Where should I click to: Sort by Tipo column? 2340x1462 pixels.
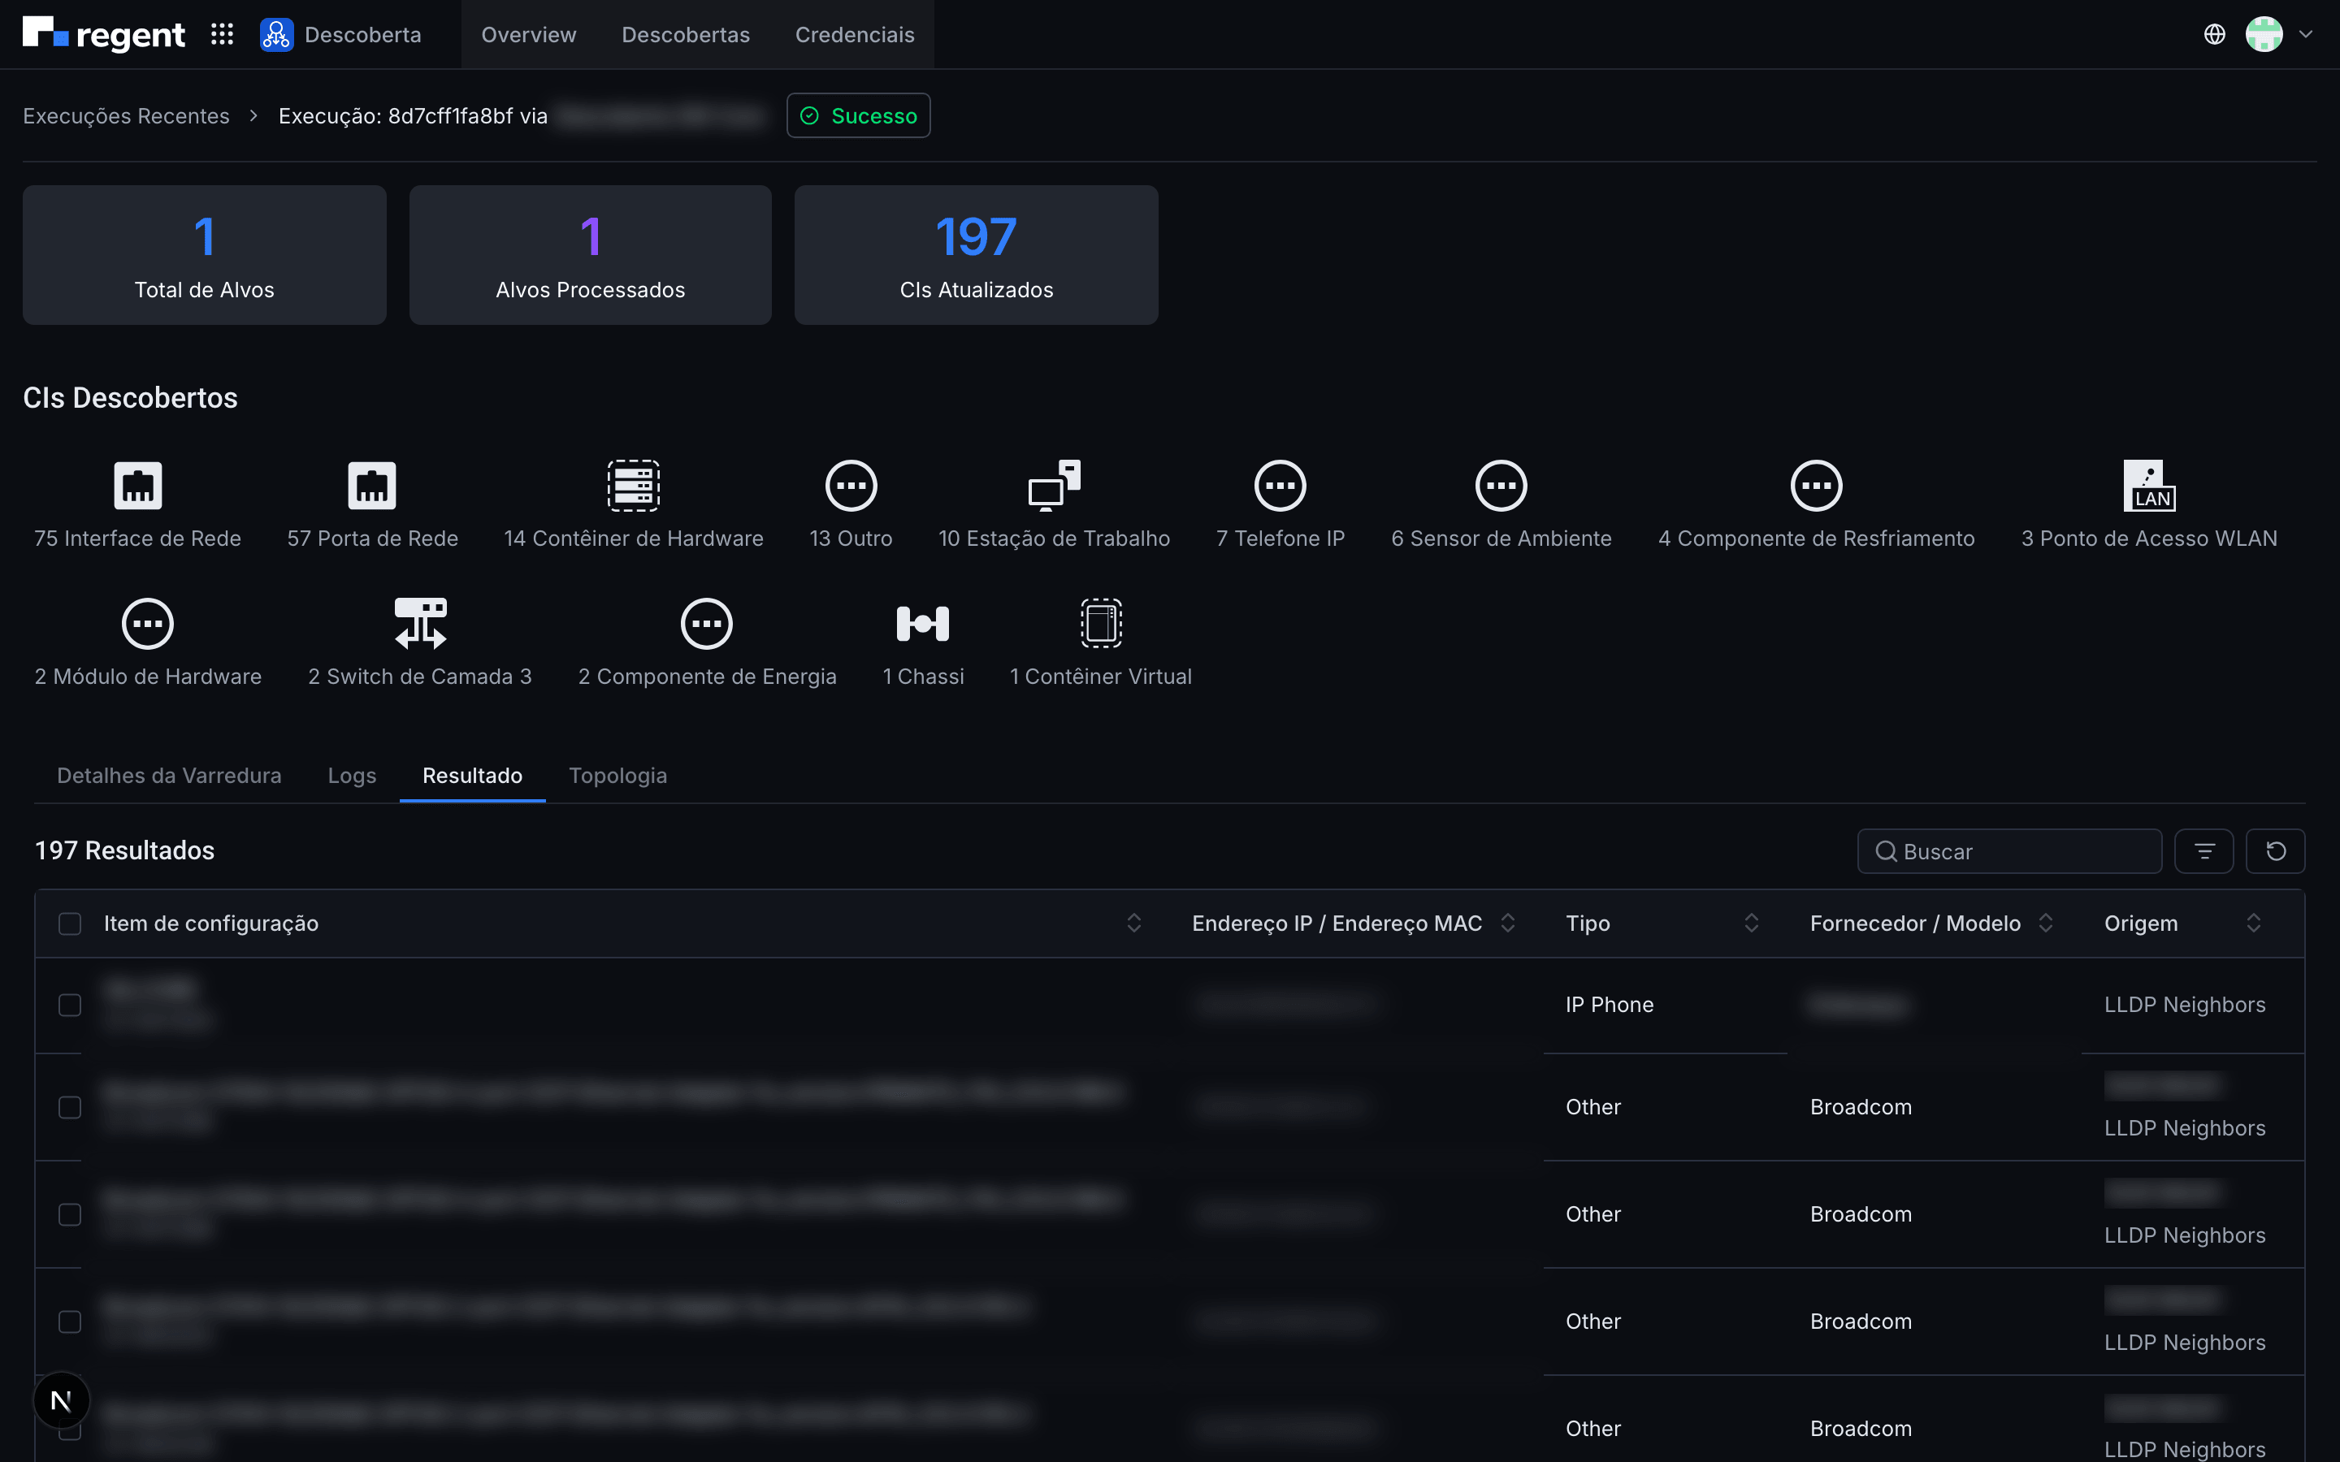click(x=1751, y=923)
